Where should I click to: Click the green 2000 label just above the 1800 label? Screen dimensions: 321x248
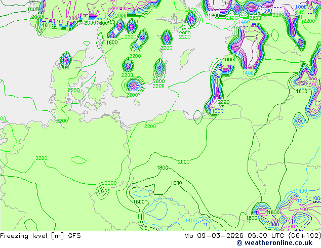point(184,162)
